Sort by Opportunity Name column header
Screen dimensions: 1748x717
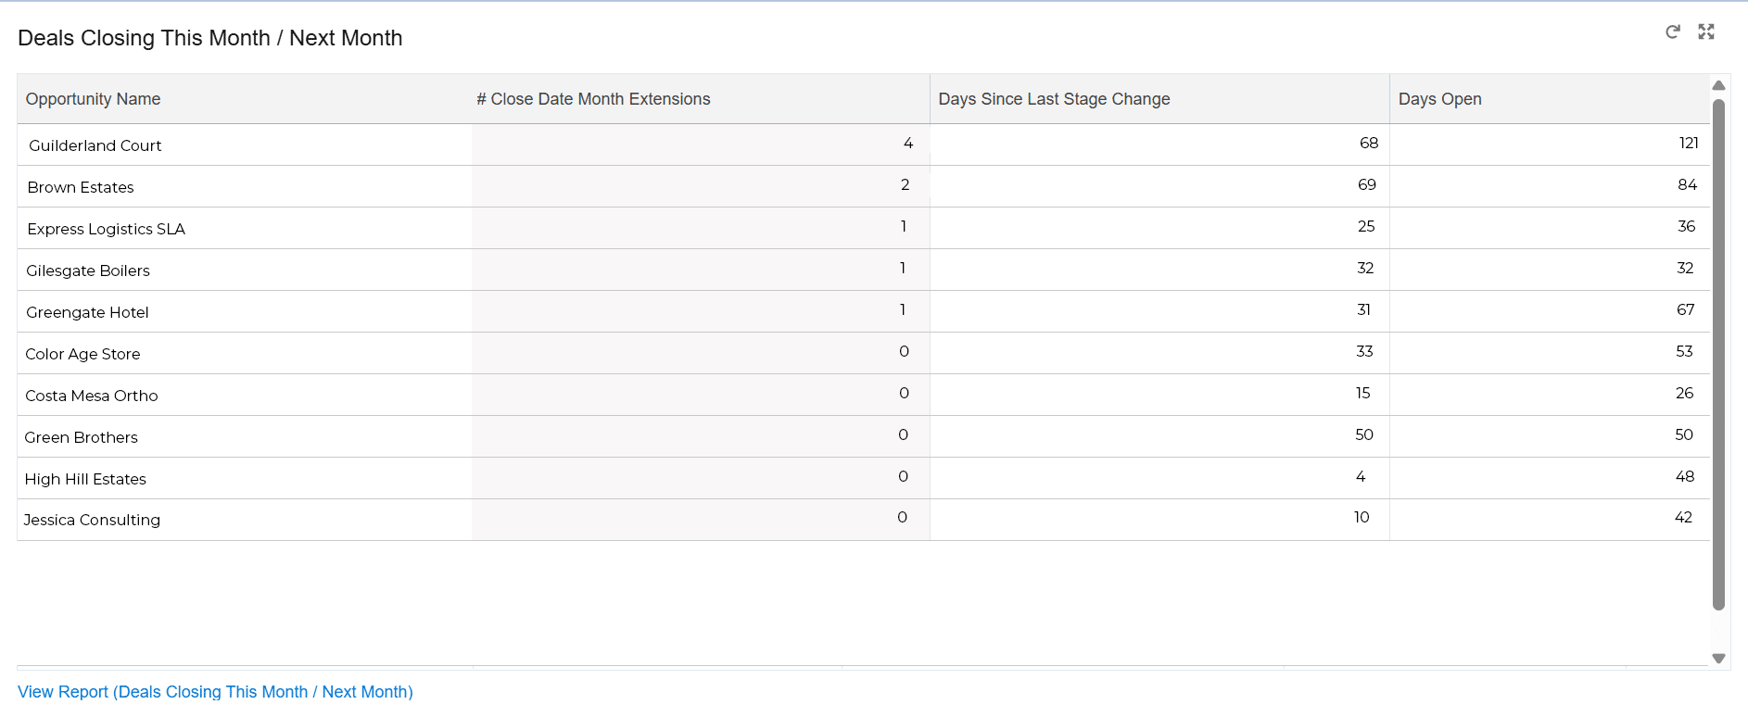pos(93,99)
